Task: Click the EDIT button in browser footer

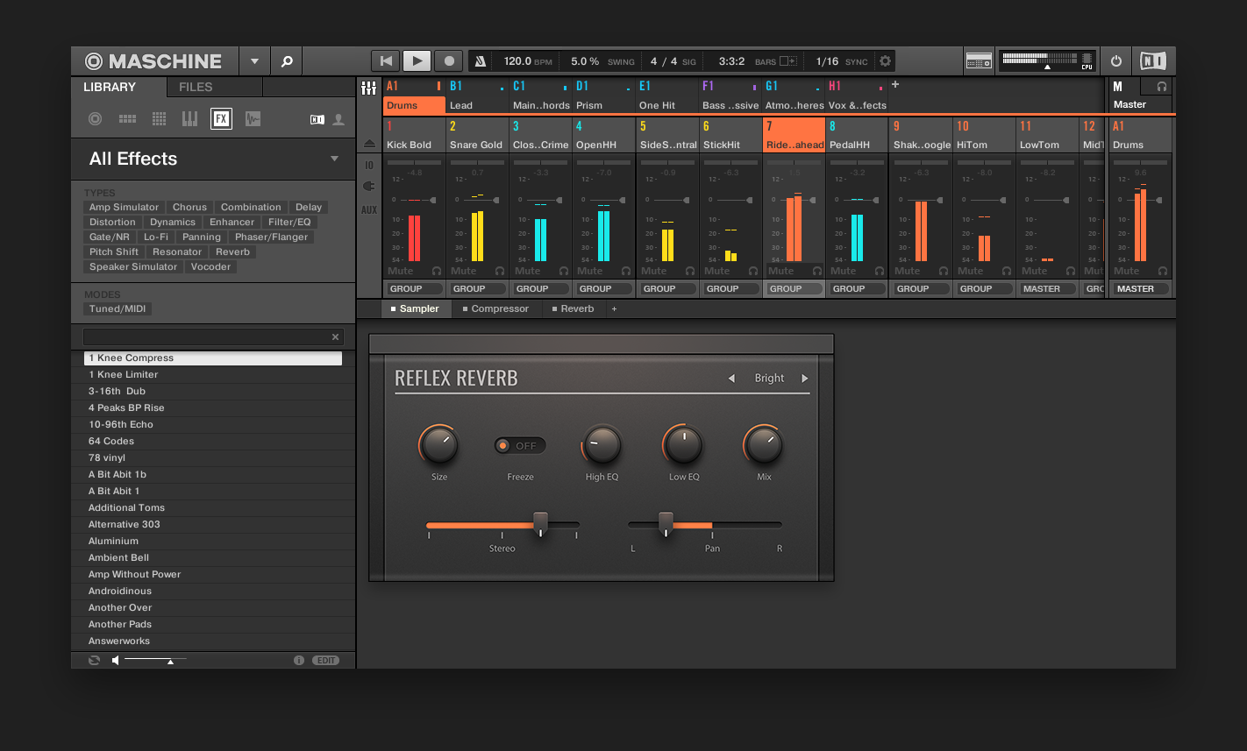Action: click(325, 660)
